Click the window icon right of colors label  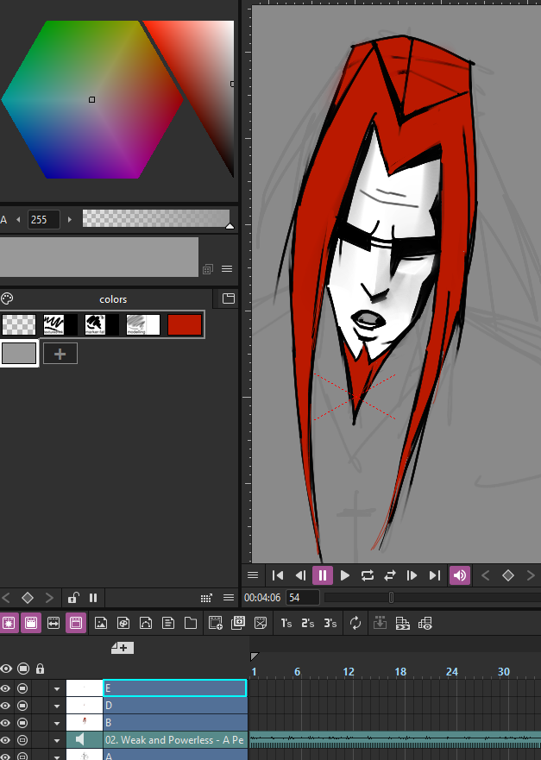tap(229, 298)
